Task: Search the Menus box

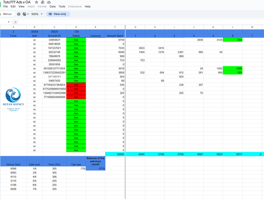Action: click(x=7, y=14)
